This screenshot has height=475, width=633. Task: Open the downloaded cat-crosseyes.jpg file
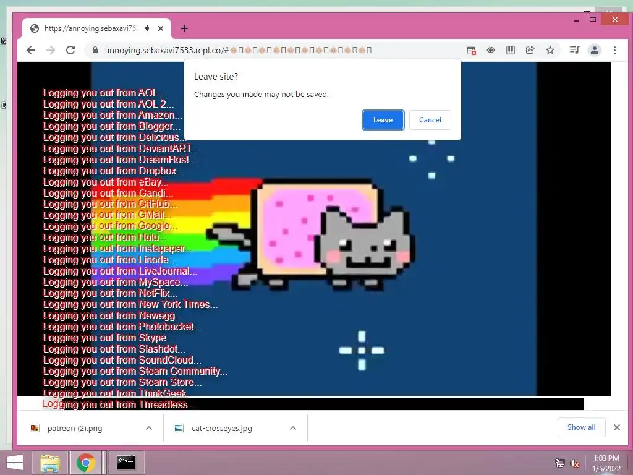(x=222, y=428)
